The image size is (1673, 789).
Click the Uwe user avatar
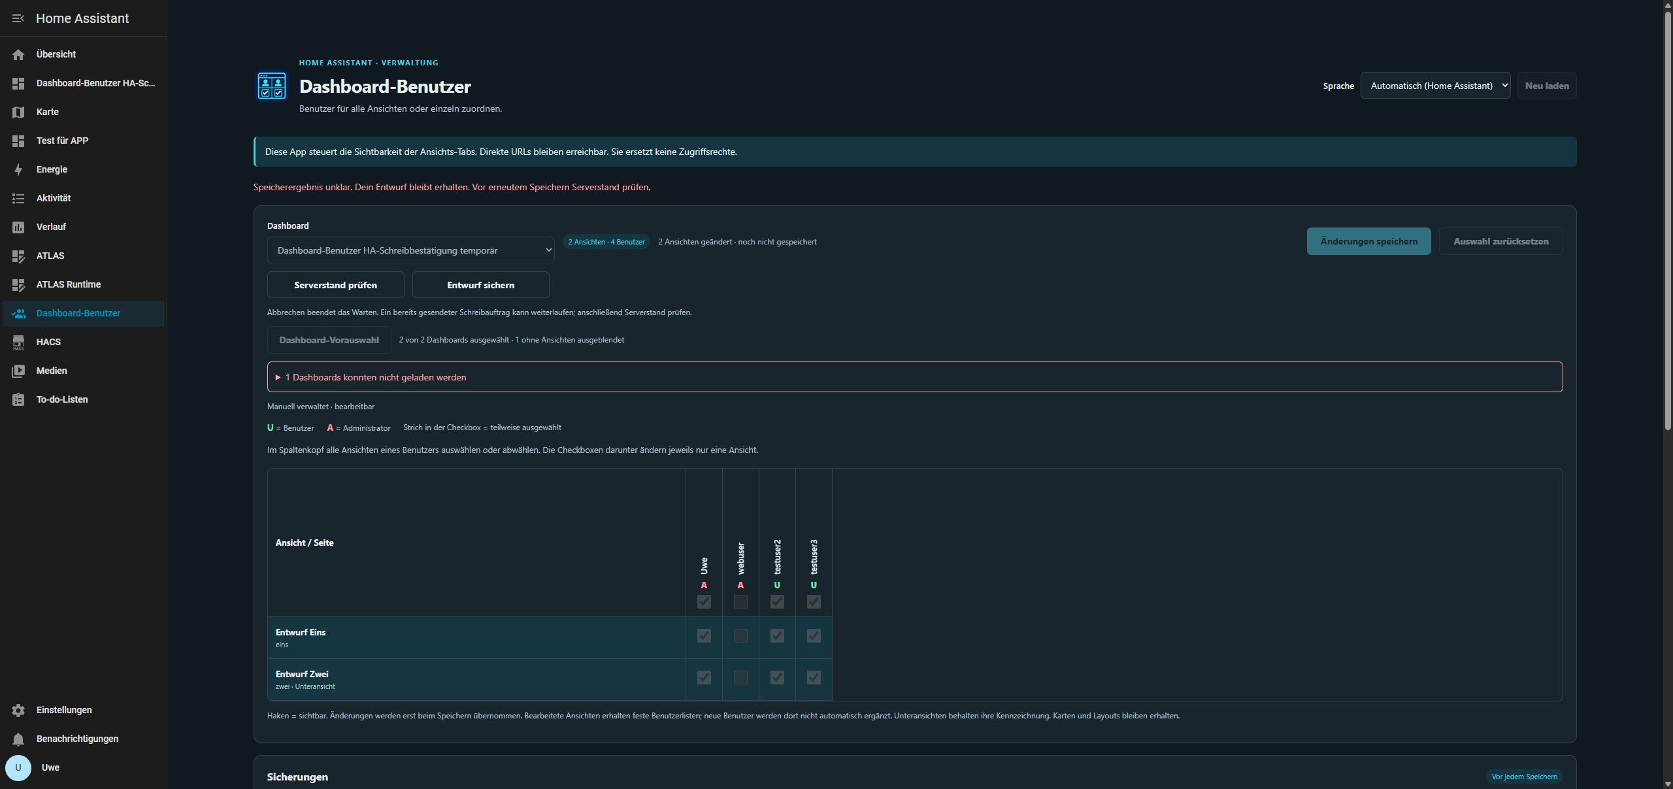click(18, 767)
